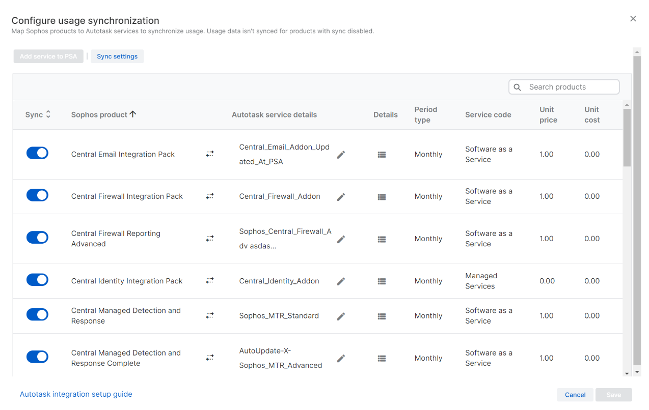Click mapping arrows for Central Managed Detection and Response Complete

210,358
